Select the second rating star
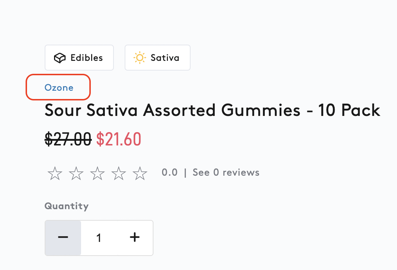The height and width of the screenshot is (270, 397). 76,173
